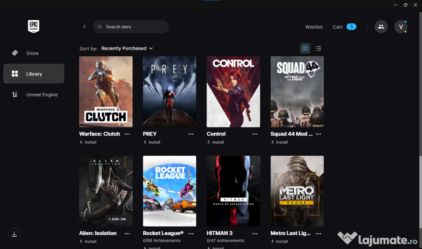Click the search magnifier icon
Screen dimensions: 422x249
tap(100, 27)
